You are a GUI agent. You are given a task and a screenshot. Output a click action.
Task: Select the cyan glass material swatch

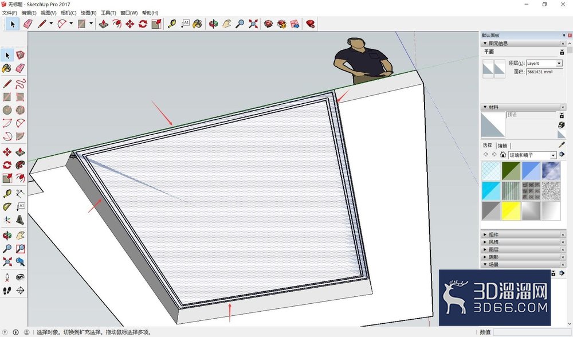[x=491, y=191]
